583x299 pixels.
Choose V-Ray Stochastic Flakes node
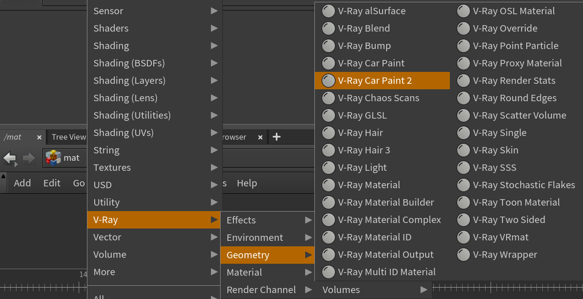point(516,185)
